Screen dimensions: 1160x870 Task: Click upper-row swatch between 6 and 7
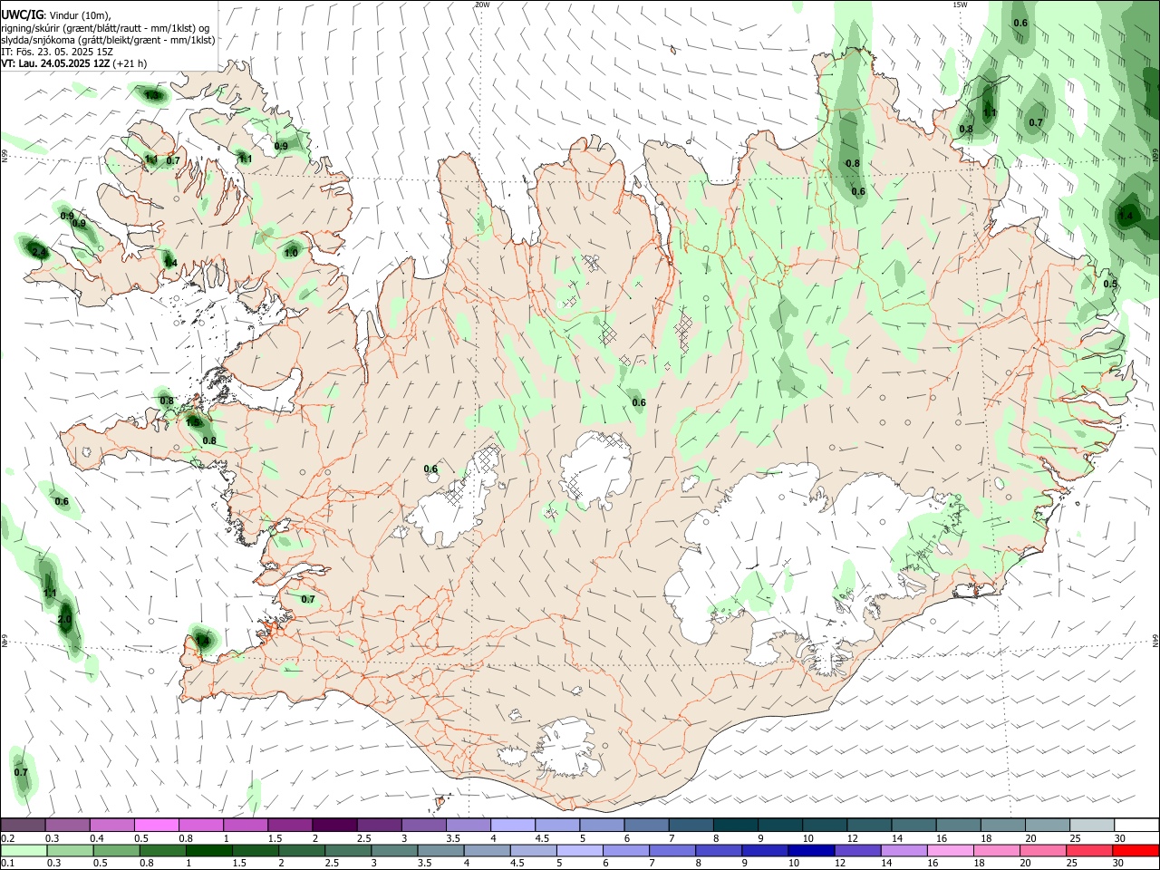tap(645, 826)
